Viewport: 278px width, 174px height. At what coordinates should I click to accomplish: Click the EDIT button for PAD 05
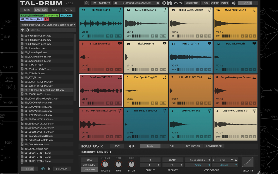coord(117,146)
